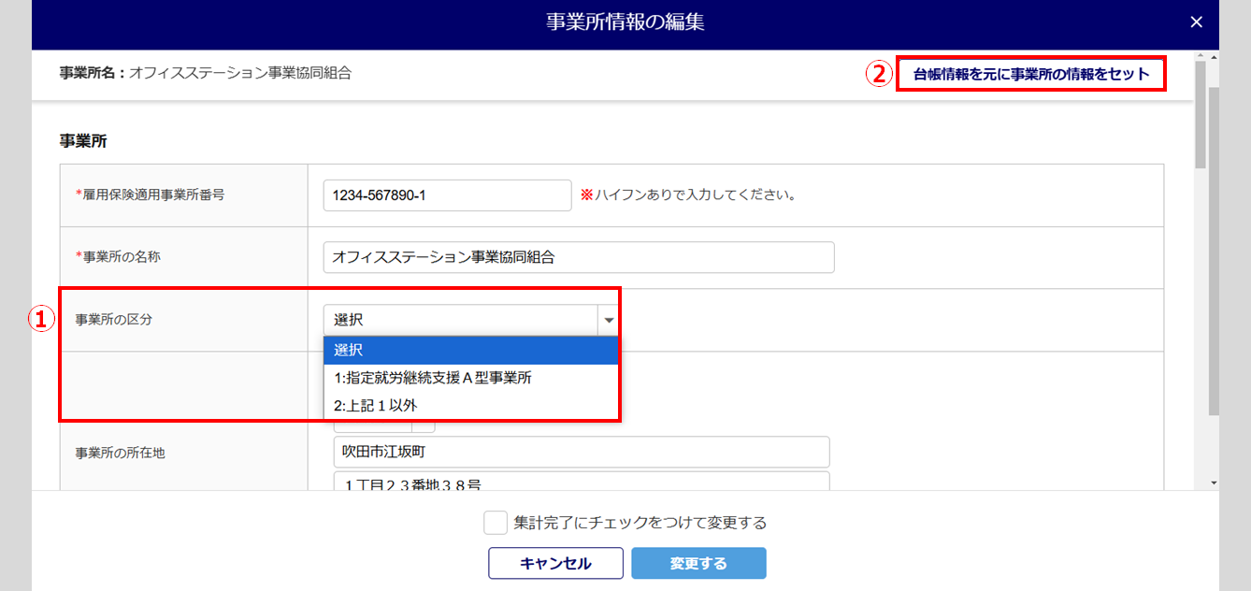Choose the highlighted 選択 option in list
The width and height of the screenshot is (1251, 591).
tap(470, 350)
